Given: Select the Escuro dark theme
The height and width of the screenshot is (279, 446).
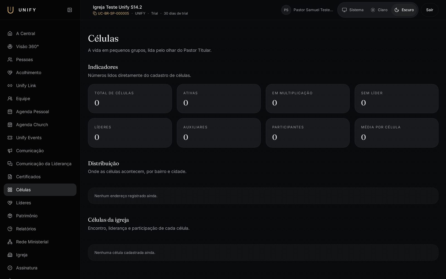Looking at the screenshot, I should 404,10.
